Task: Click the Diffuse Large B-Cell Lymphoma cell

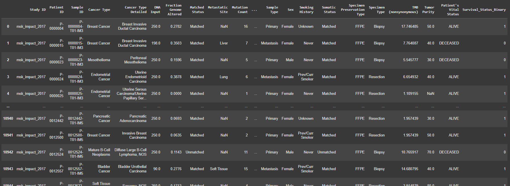Action: click(131, 152)
